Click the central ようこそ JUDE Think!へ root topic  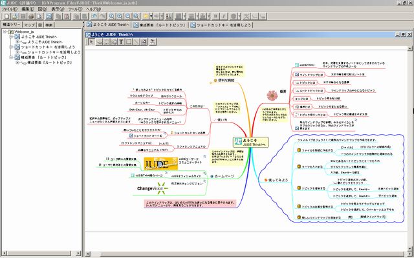[251, 143]
